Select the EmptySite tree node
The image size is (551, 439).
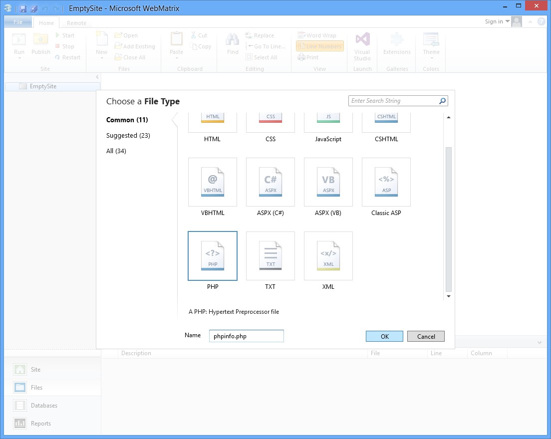(53, 86)
